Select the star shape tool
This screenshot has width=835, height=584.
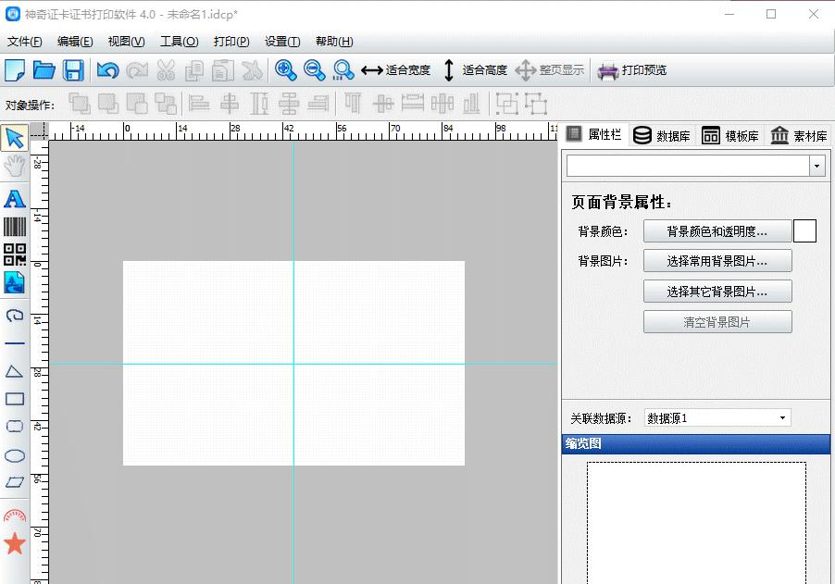[15, 543]
